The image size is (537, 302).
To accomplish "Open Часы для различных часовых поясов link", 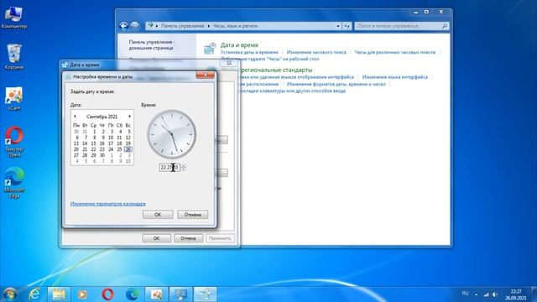I will pos(395,52).
